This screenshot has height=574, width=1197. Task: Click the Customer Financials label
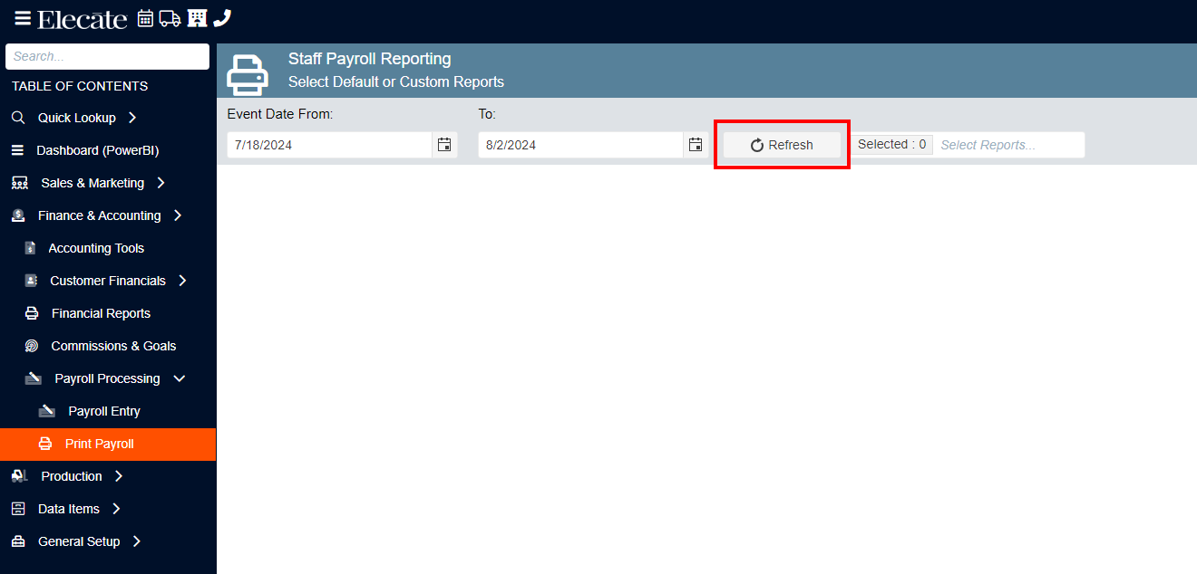click(108, 281)
